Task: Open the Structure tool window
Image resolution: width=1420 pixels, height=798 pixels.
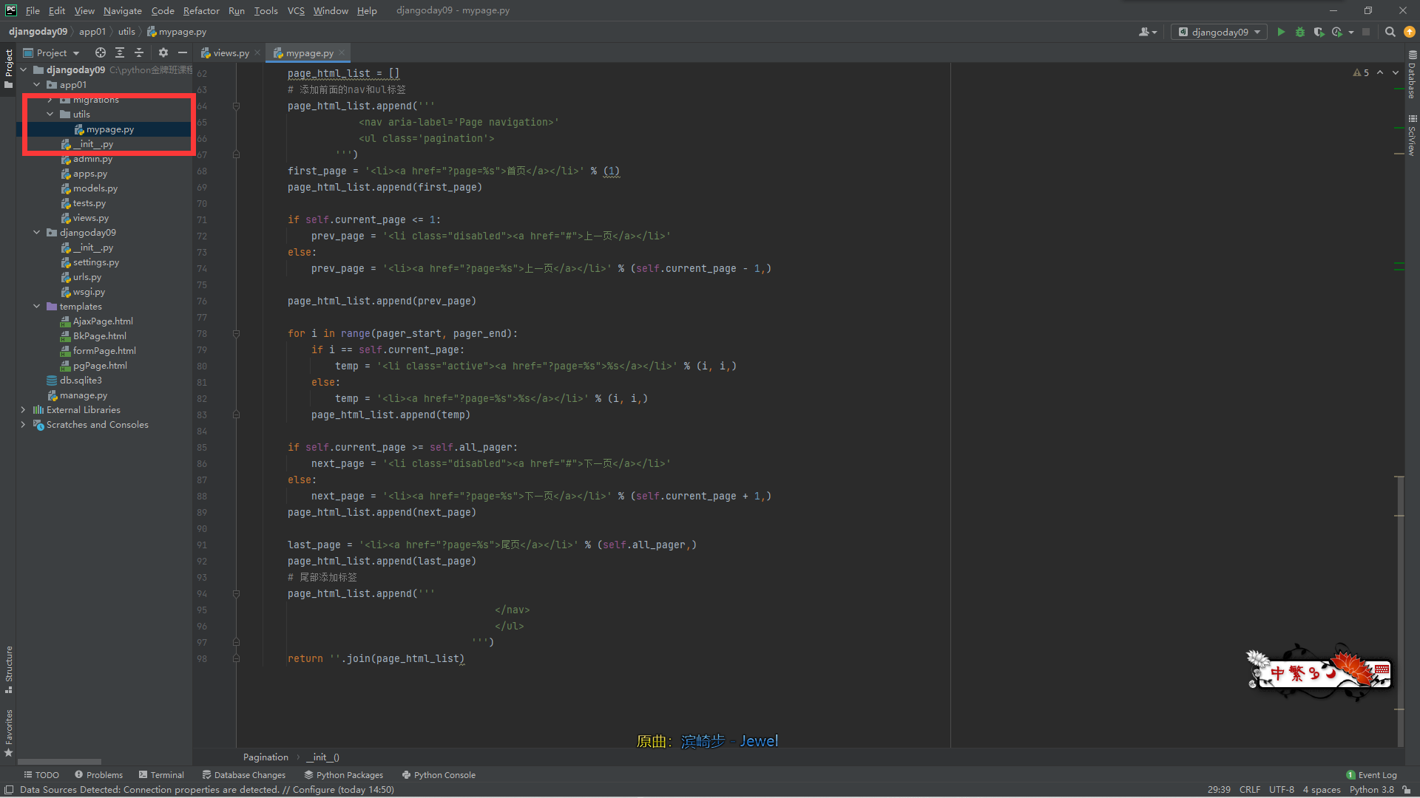Action: (x=9, y=669)
